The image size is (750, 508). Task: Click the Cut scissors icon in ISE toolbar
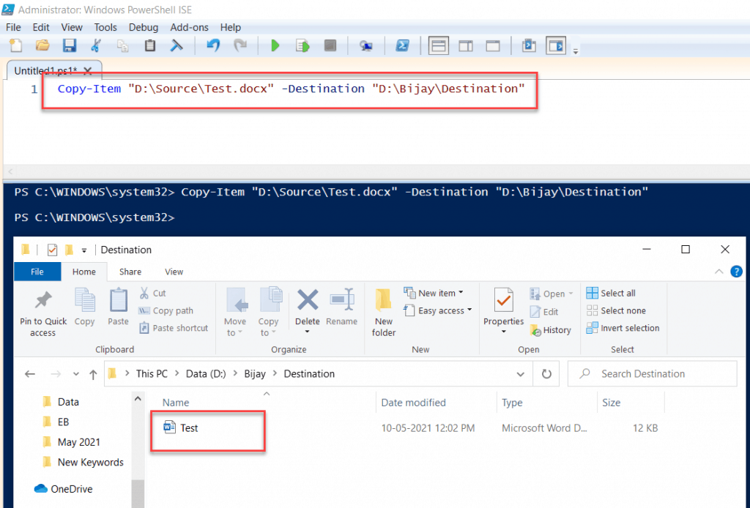click(x=96, y=46)
